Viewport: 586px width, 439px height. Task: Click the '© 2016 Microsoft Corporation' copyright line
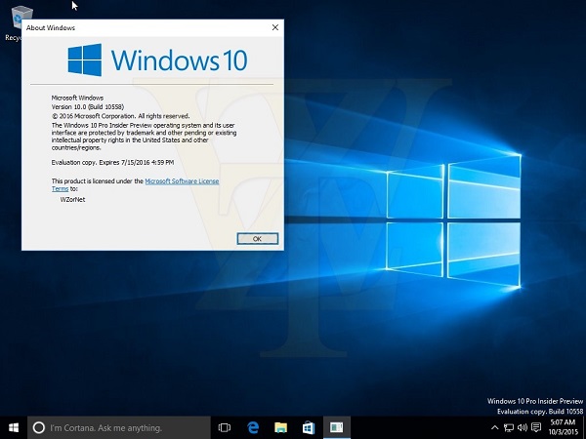click(120, 116)
